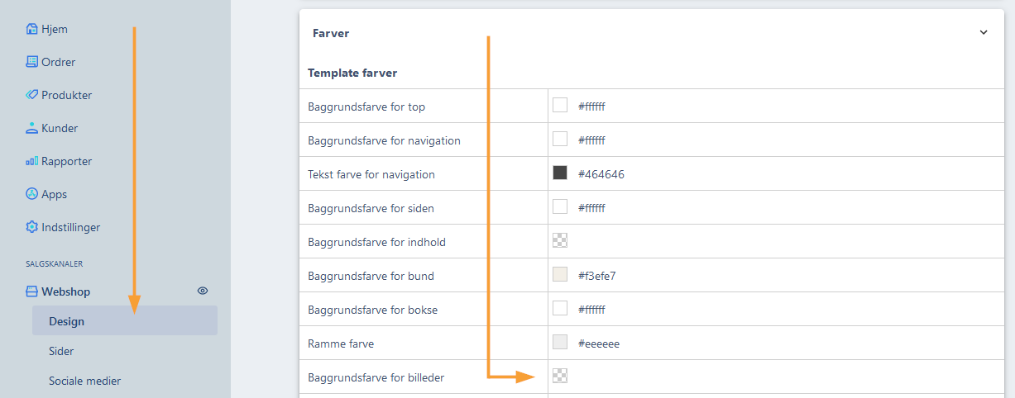The image size is (1015, 398).
Task: Open transparent Baggrundsfarve for billeder swatch
Action: click(560, 376)
